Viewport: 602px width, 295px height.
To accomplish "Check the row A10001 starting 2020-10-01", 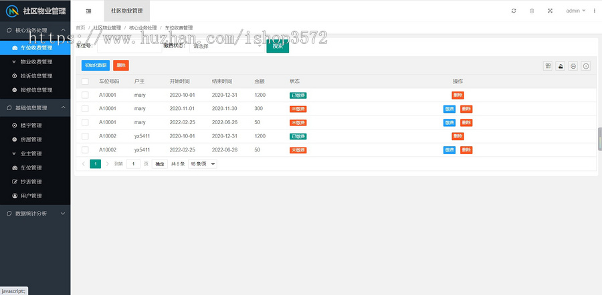I will click(x=85, y=95).
